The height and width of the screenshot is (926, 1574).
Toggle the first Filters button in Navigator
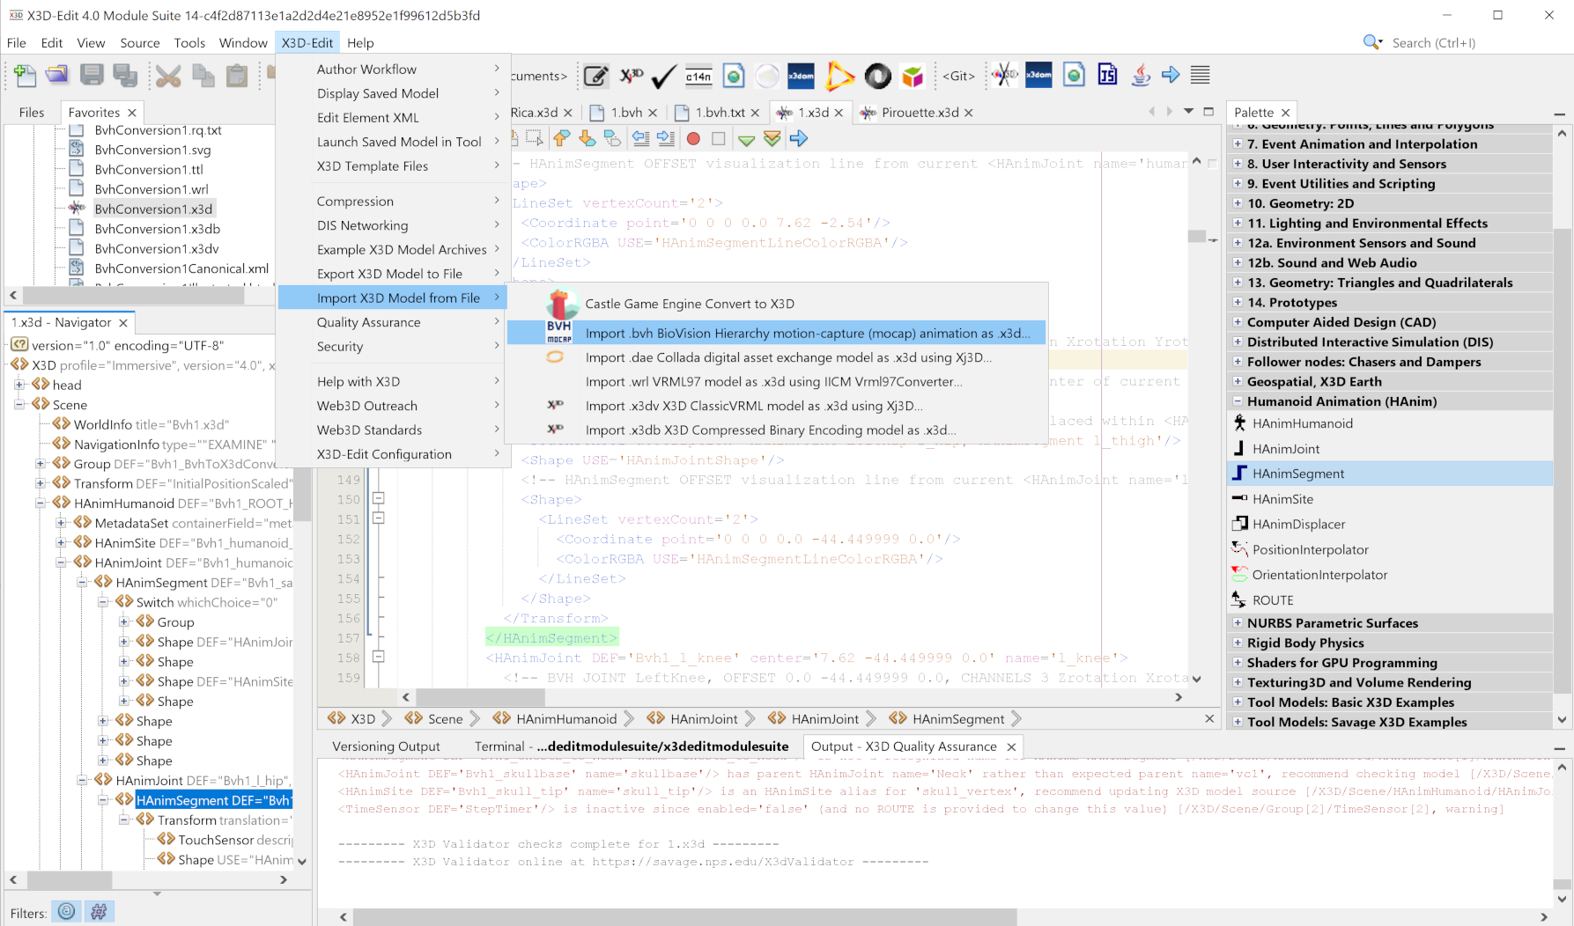coord(66,912)
